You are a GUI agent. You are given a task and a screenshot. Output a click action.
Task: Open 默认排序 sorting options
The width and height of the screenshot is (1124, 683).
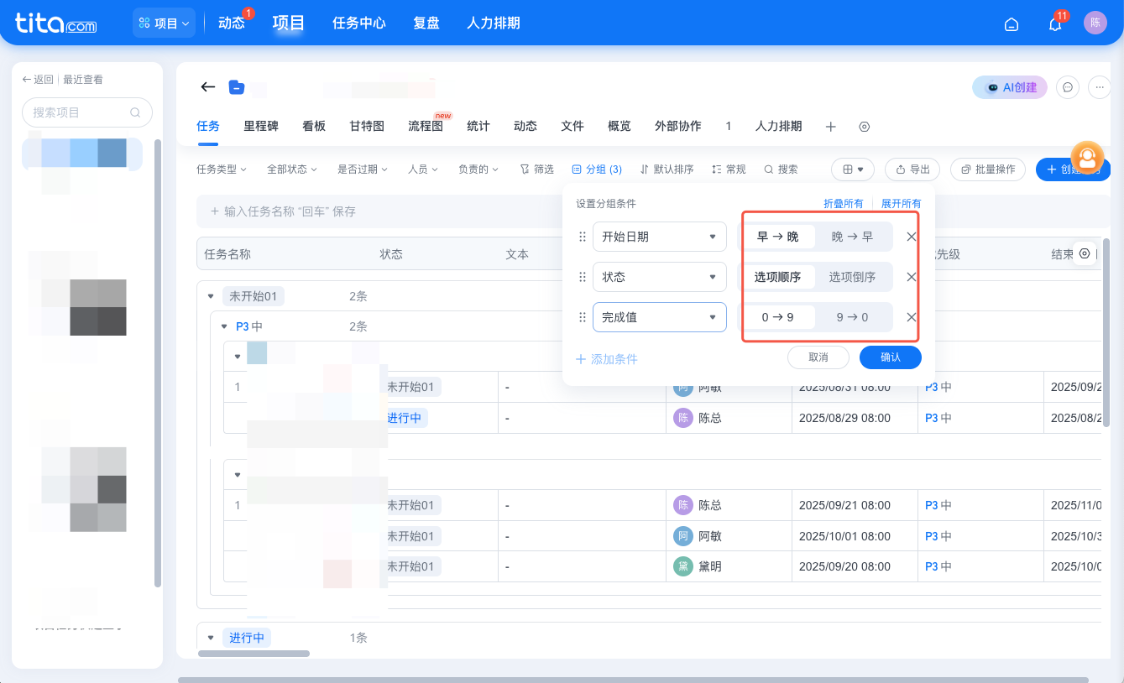pos(668,169)
